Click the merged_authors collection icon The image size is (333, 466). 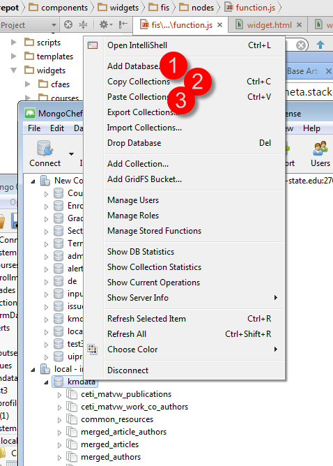coord(72,457)
